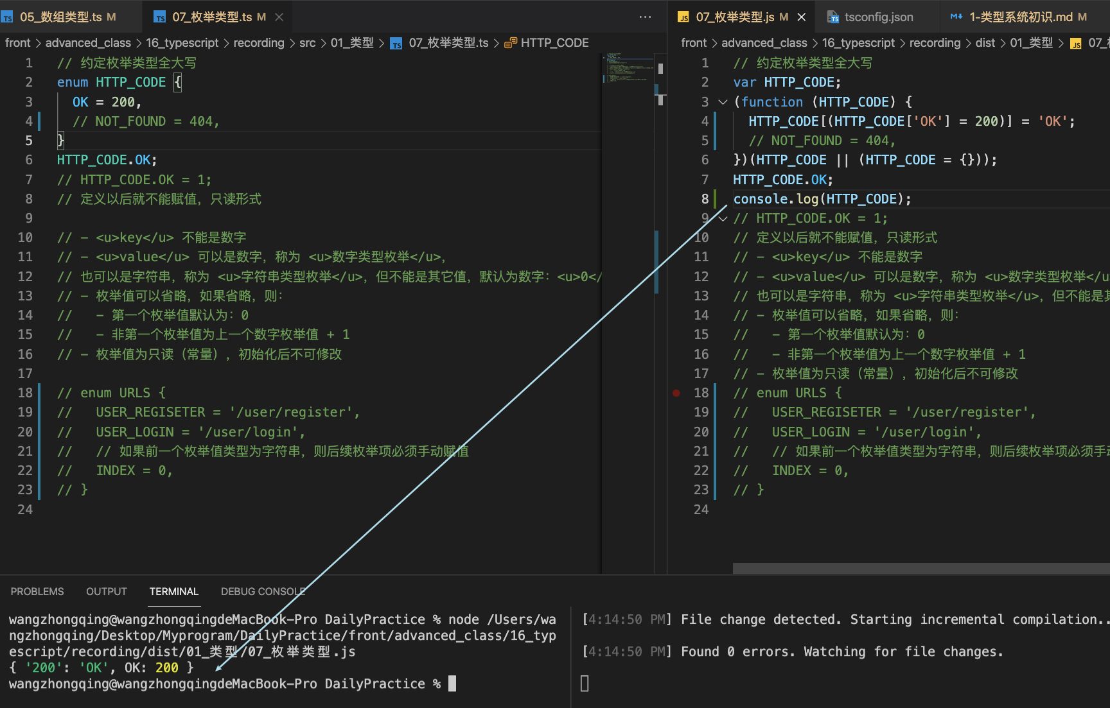1110x708 pixels.
Task: Click '01_类型' in the left breadcrumb
Action: coord(352,43)
